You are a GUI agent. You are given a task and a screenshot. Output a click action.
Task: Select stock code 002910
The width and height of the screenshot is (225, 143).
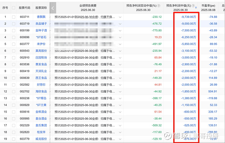coord(24,57)
